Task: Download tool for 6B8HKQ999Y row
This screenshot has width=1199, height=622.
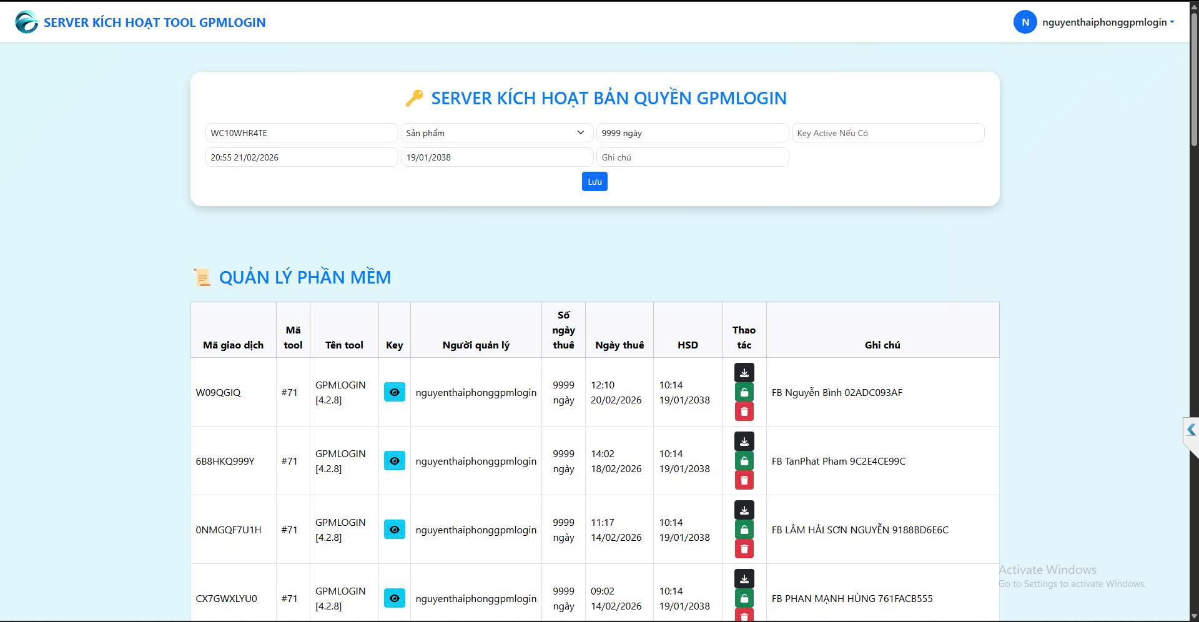Action: 744,442
